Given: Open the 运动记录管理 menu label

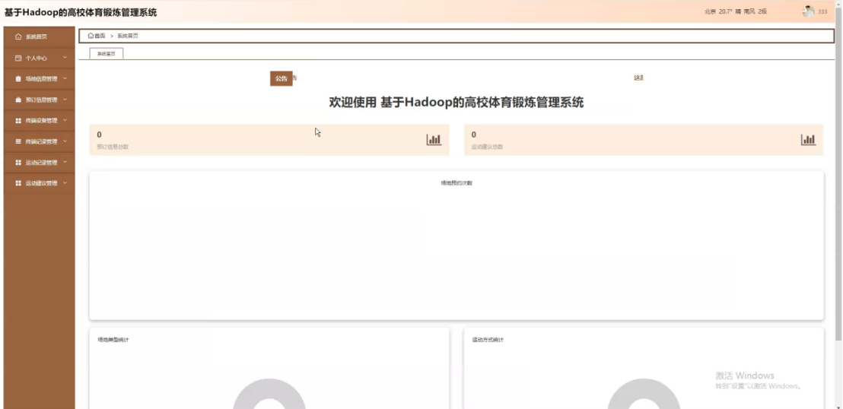Looking at the screenshot, I should (x=41, y=163).
